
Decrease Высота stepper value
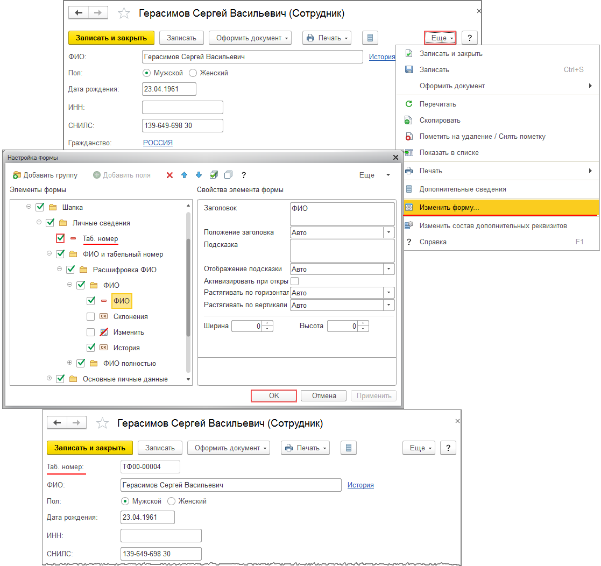click(364, 329)
